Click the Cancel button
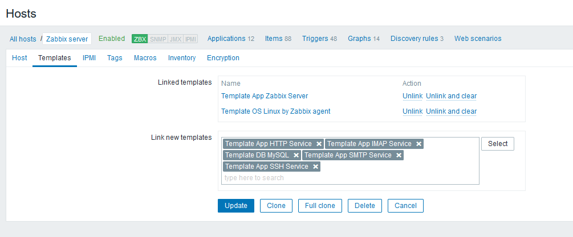The image size is (573, 237). (405, 206)
